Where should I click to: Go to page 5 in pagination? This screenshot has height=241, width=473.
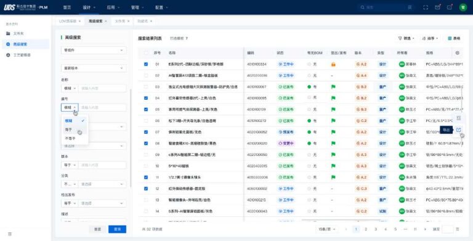[x=395, y=229]
